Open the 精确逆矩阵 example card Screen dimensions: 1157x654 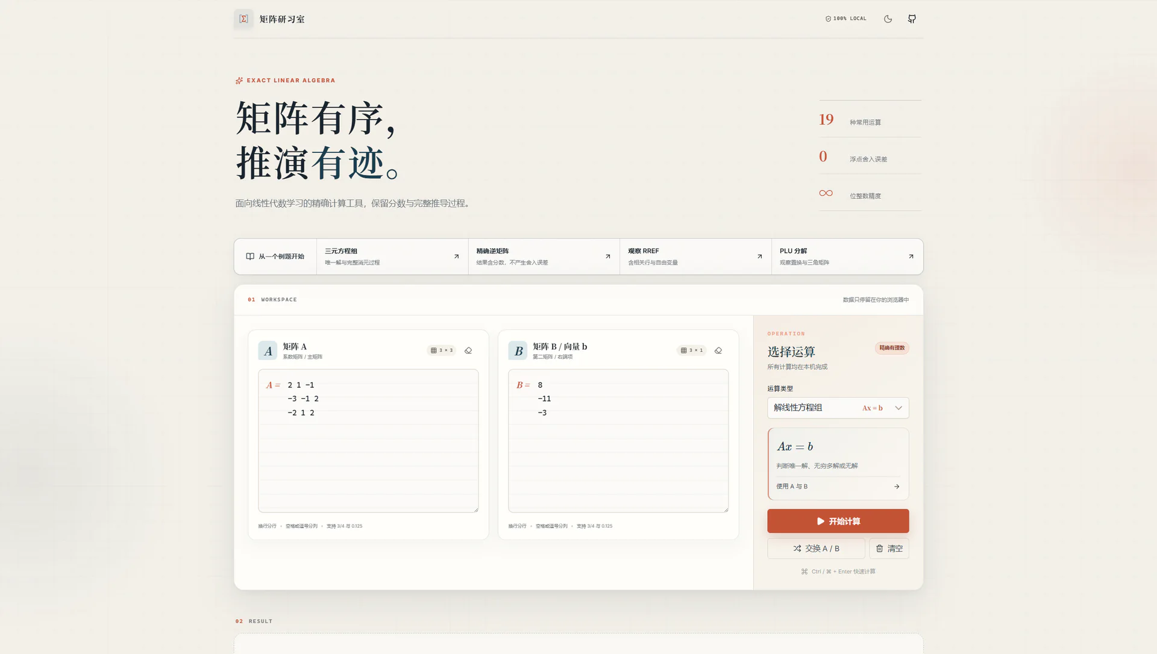point(544,257)
